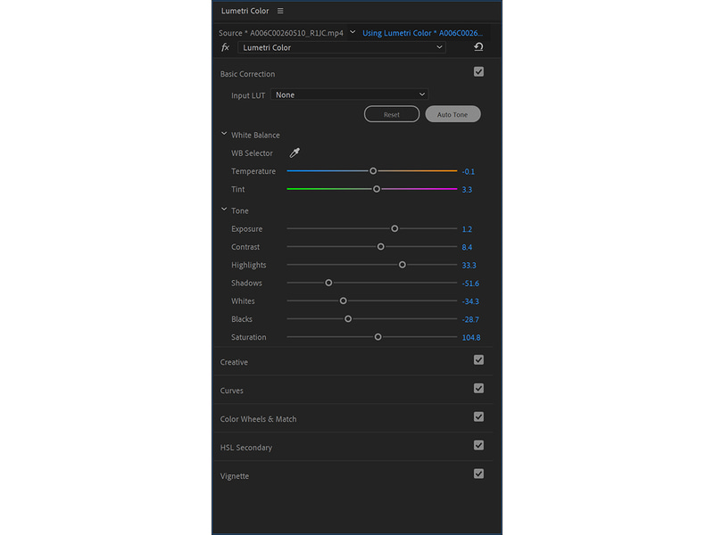Click the Tint value 3.3
This screenshot has height=535, width=714.
coord(467,190)
